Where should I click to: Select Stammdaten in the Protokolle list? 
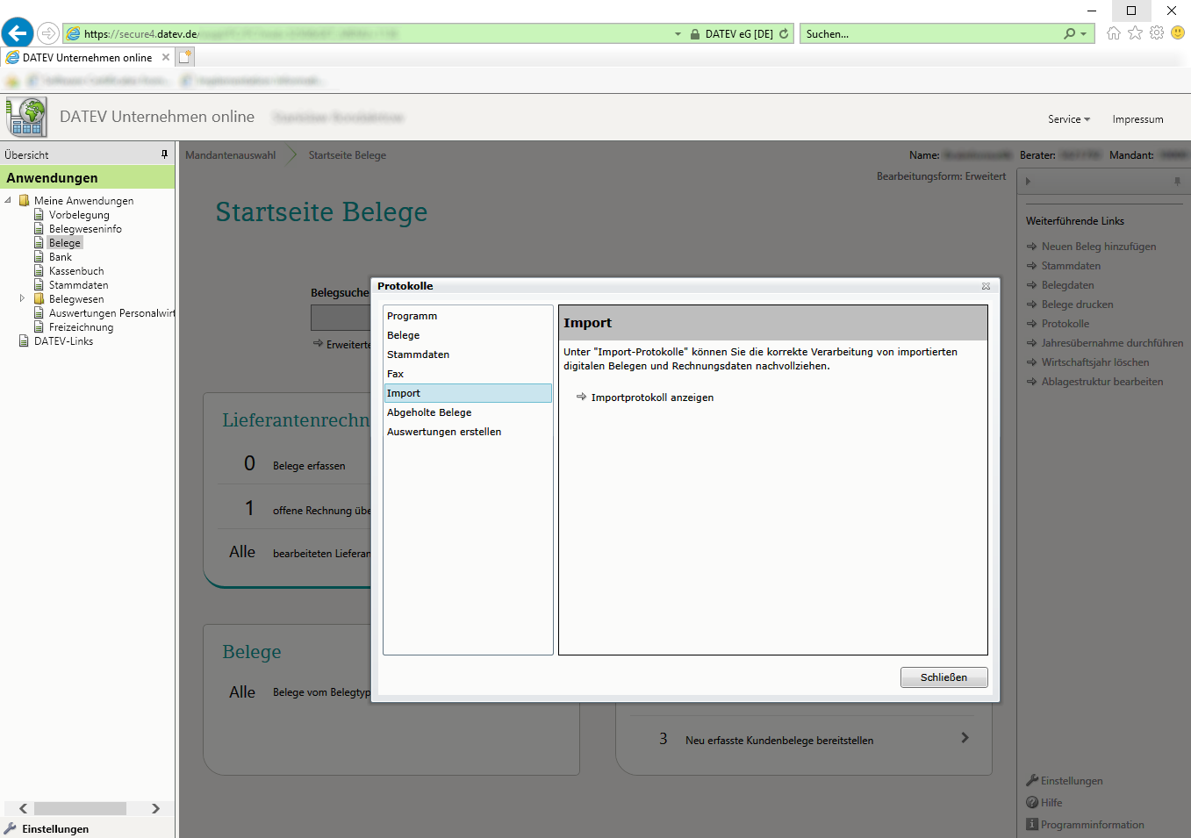coord(468,355)
